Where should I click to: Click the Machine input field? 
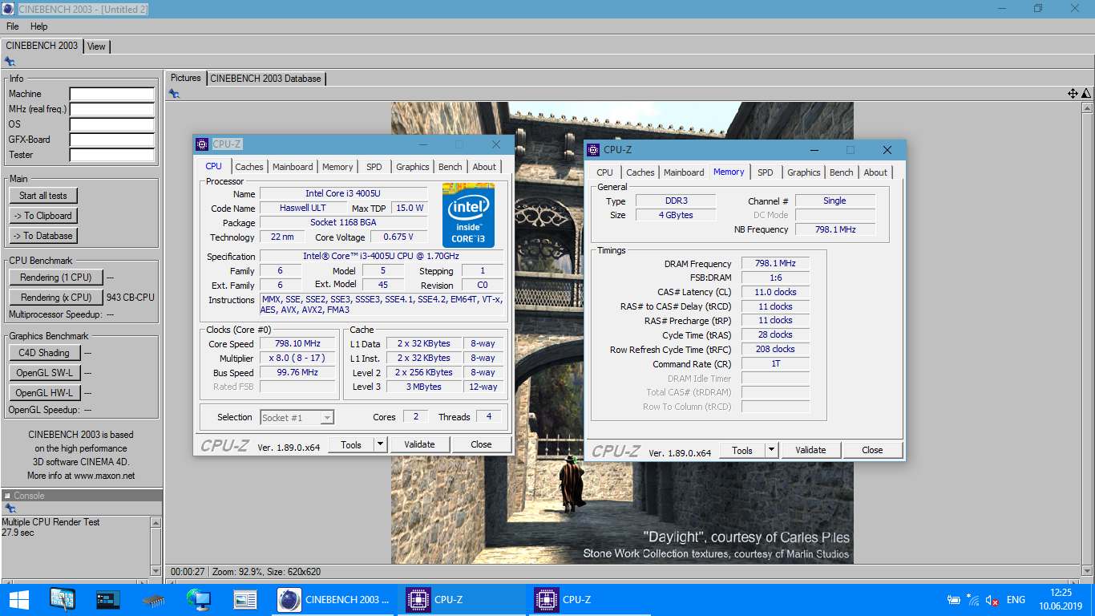111,94
